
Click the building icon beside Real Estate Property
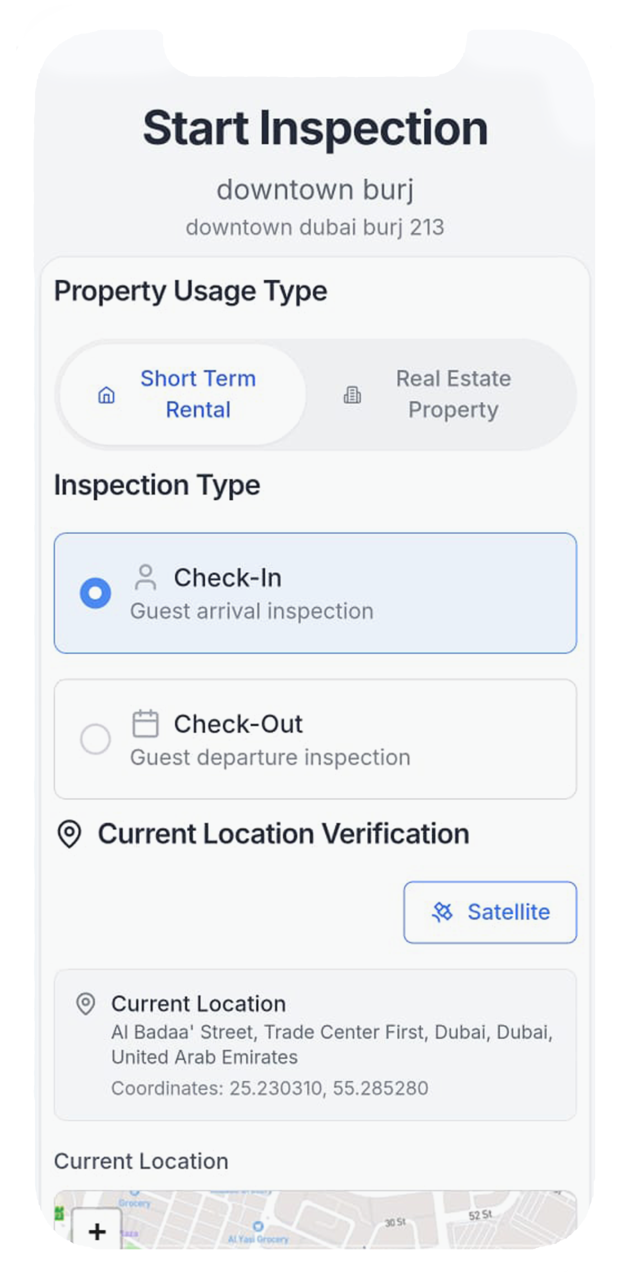click(352, 395)
